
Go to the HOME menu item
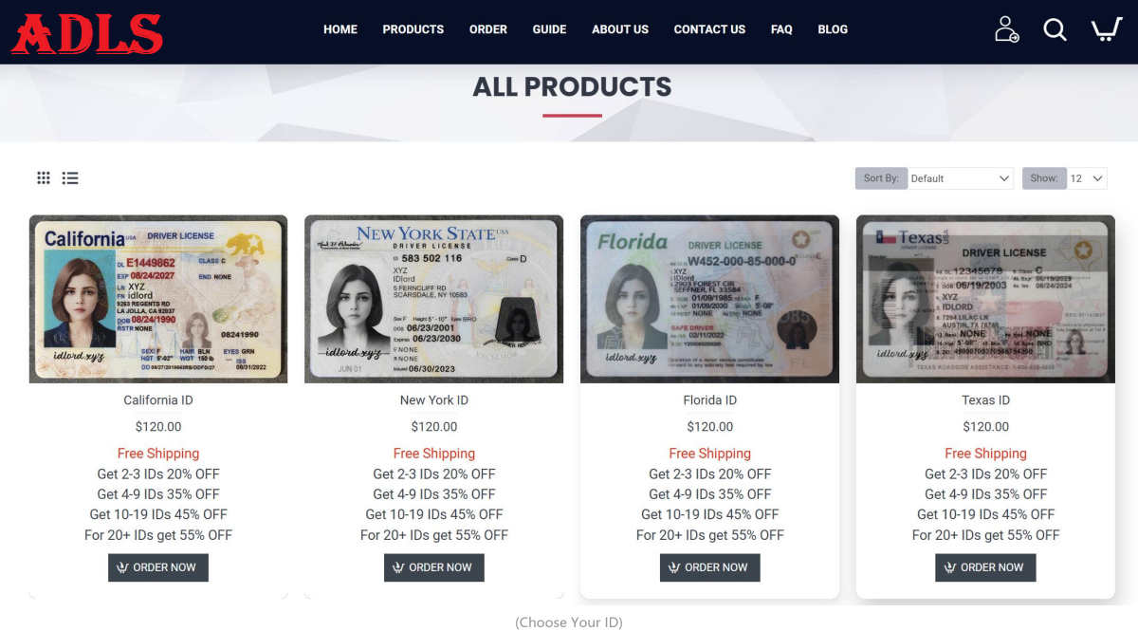pyautogui.click(x=340, y=29)
